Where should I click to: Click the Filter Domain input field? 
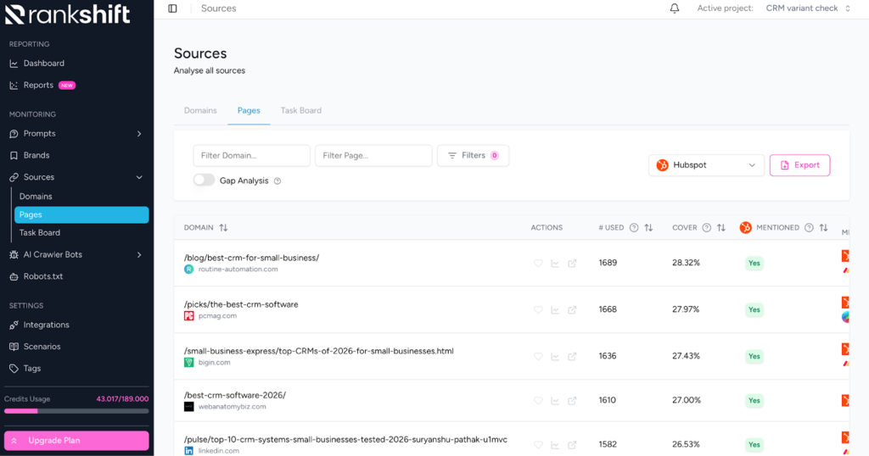pos(251,156)
